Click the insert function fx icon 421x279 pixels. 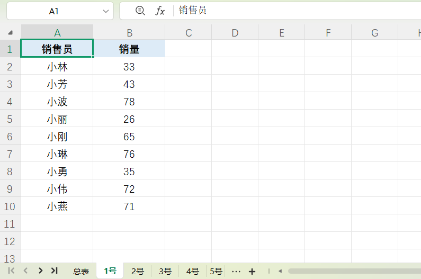point(160,11)
